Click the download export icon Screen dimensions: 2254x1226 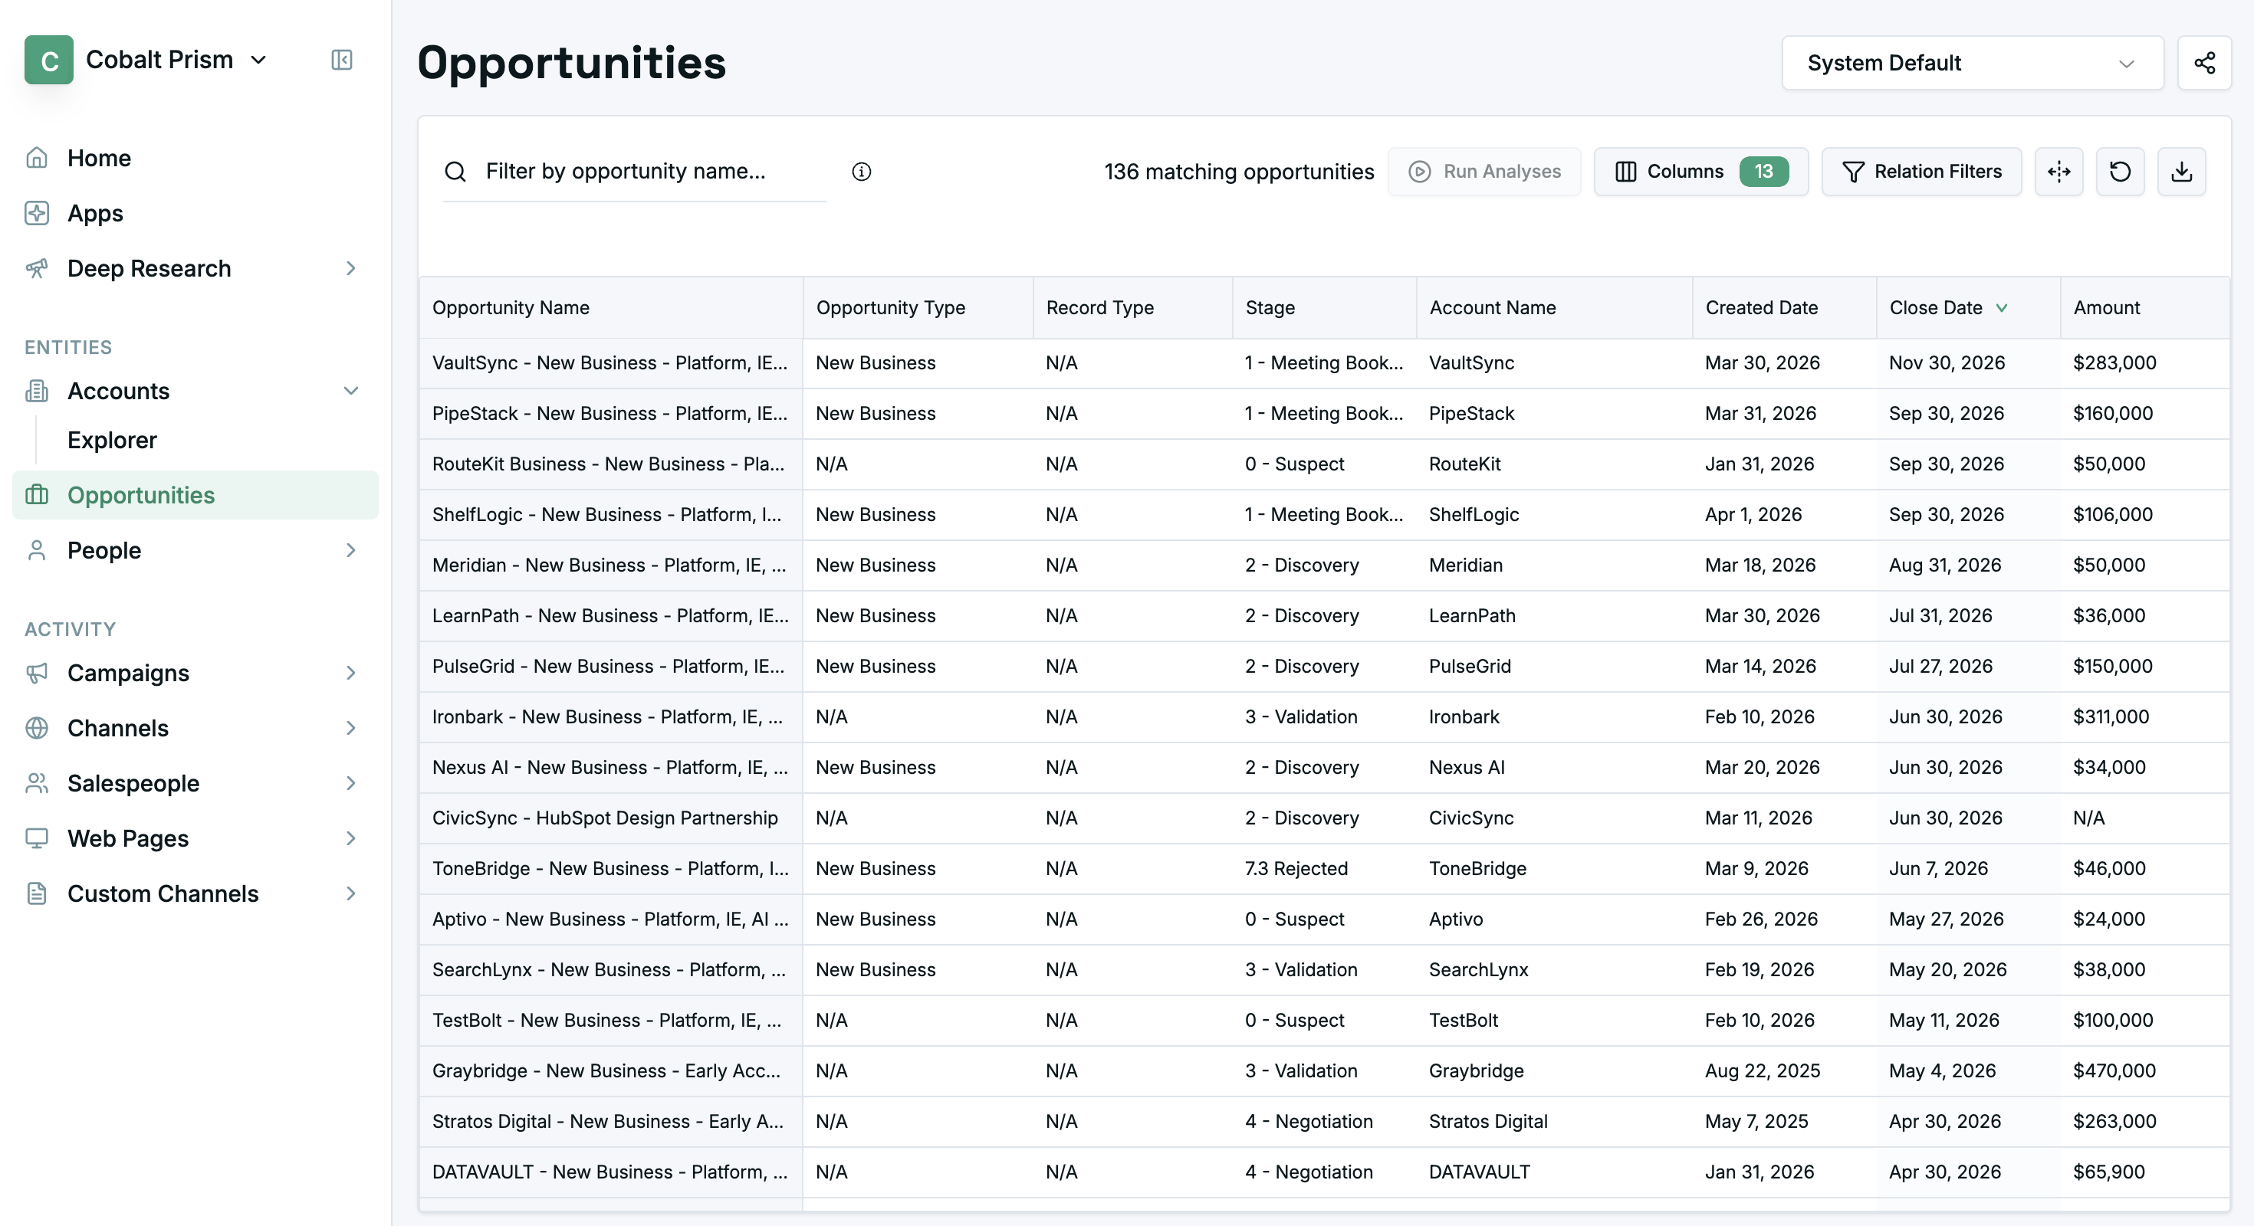(2180, 172)
